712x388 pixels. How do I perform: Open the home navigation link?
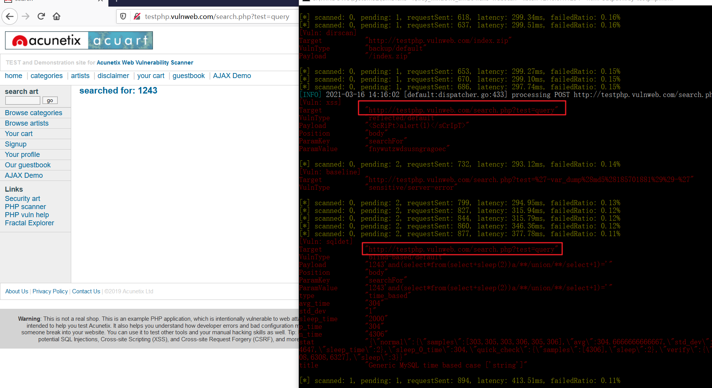pyautogui.click(x=14, y=76)
